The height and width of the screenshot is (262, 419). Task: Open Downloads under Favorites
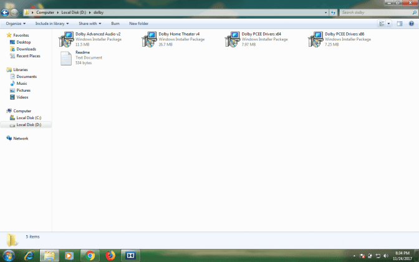click(26, 49)
